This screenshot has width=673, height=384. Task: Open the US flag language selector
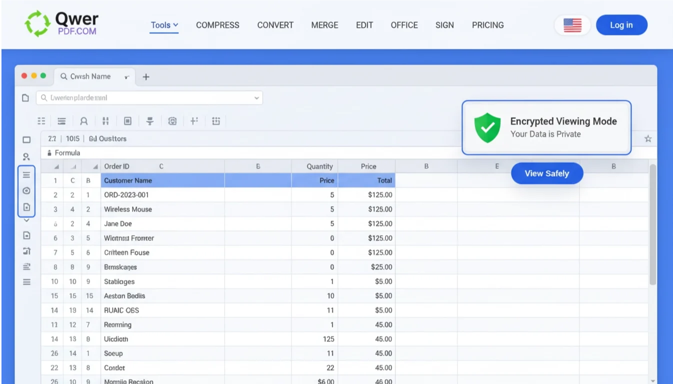572,25
